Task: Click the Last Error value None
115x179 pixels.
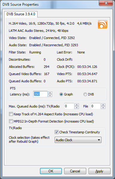Action: point(81,52)
